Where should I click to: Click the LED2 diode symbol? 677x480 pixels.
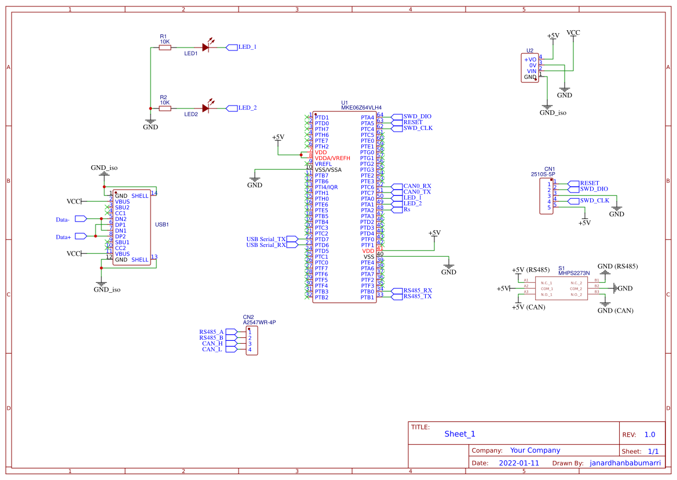tap(206, 107)
